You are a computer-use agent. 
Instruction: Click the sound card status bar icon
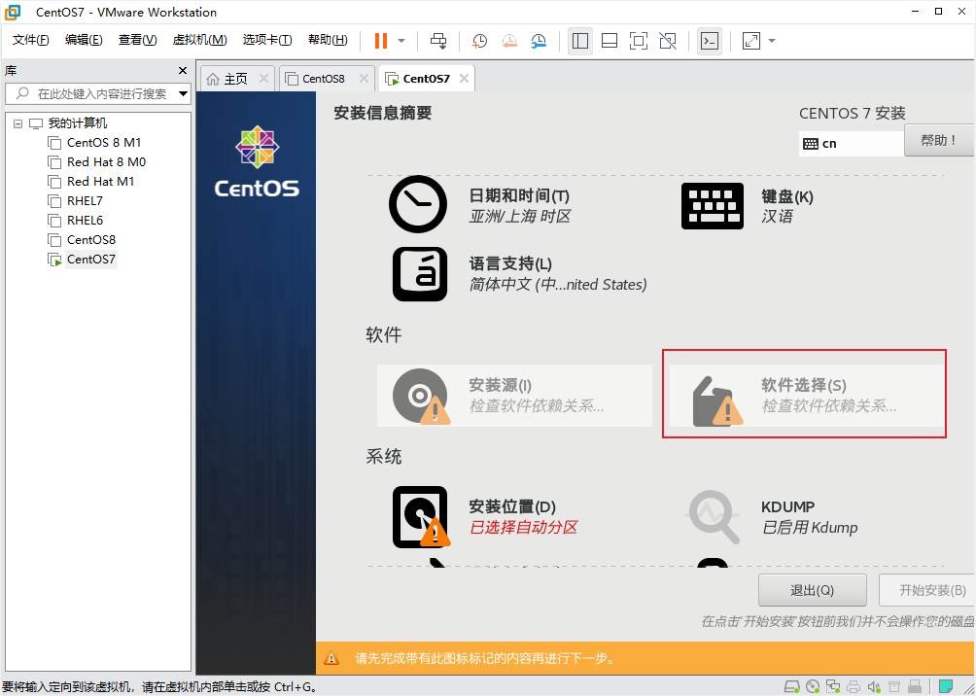click(x=874, y=686)
